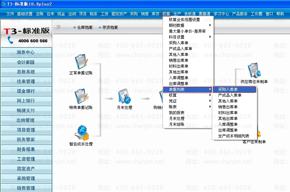Open the 老板通 menu
Viewport: 290px width, 192px height.
[190, 14]
